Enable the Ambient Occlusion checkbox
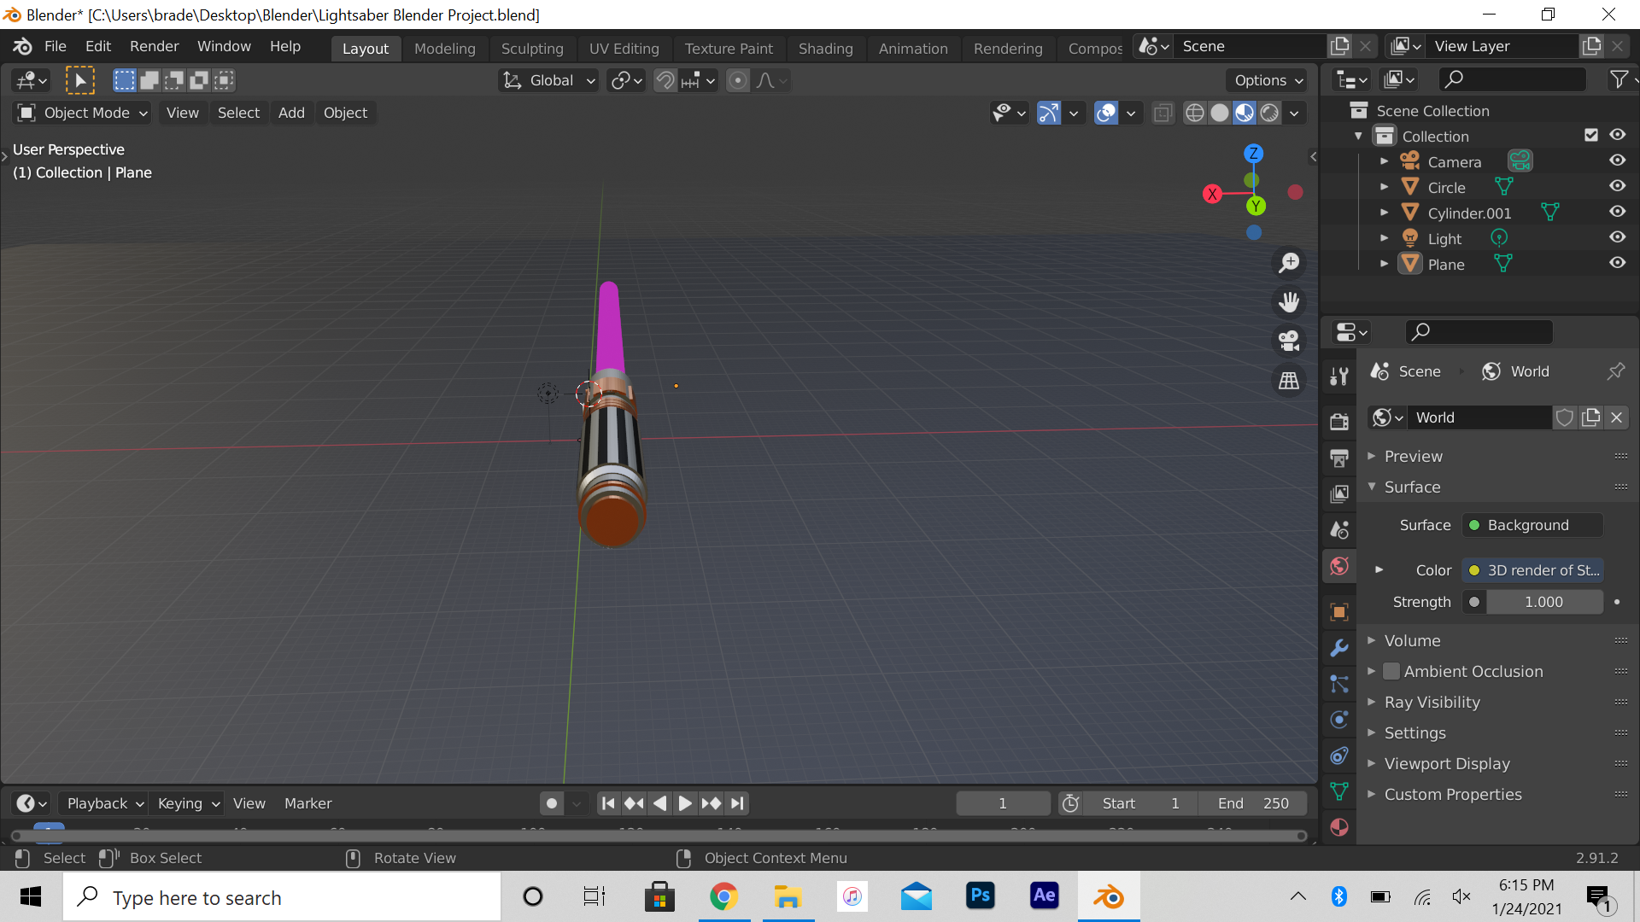 coord(1391,671)
